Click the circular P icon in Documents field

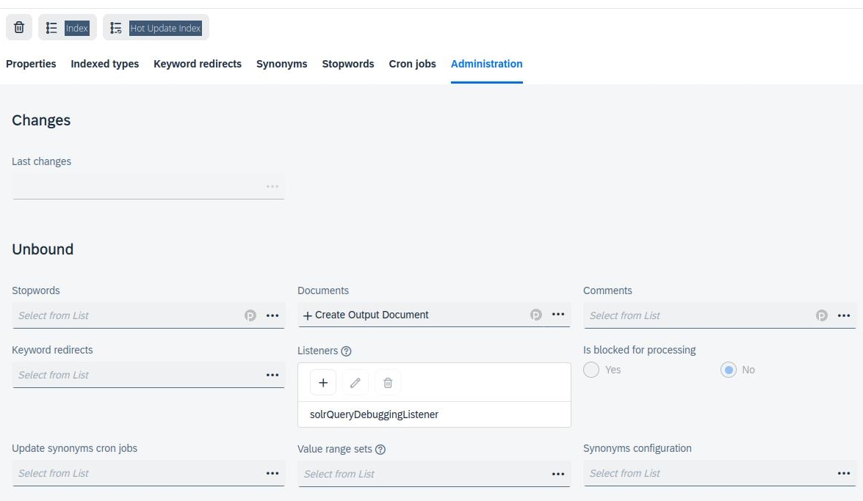coord(536,315)
